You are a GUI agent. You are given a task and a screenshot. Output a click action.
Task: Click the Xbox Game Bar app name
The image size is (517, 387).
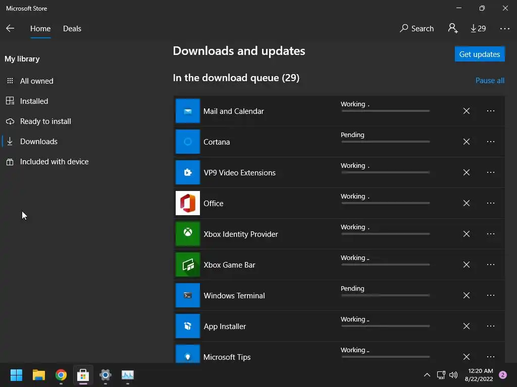pos(229,265)
